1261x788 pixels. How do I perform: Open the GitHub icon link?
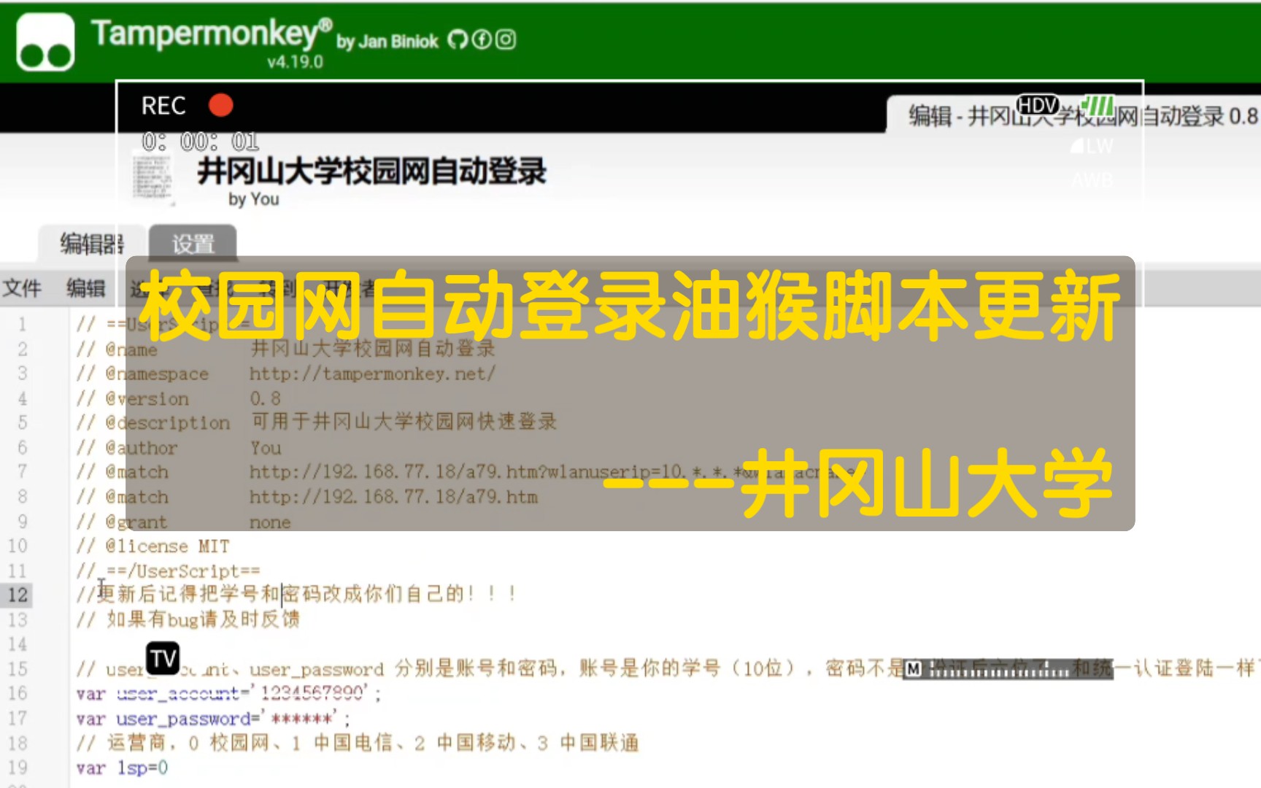pos(458,39)
